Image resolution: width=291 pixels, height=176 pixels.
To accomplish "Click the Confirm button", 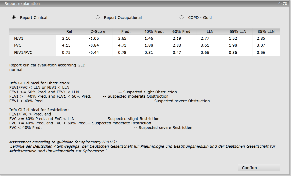I will pos(259,168).
